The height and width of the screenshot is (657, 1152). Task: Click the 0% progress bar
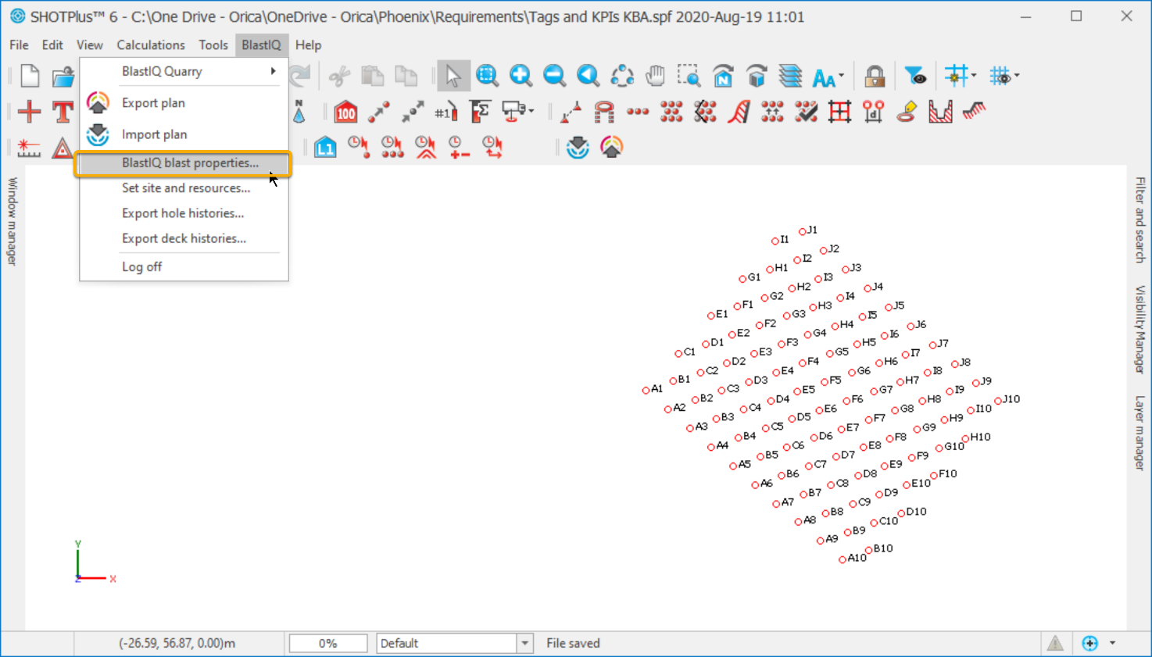tap(328, 643)
